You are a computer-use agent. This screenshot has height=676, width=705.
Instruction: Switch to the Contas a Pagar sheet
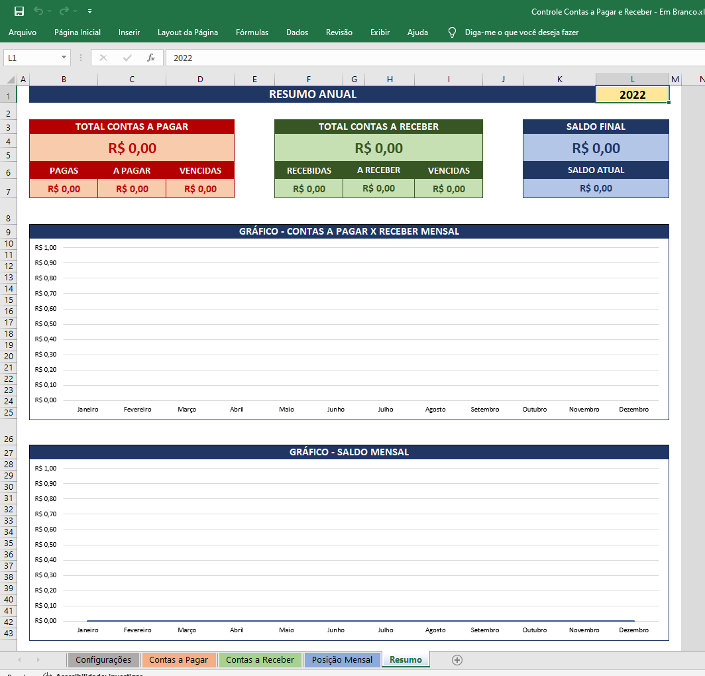coord(178,660)
